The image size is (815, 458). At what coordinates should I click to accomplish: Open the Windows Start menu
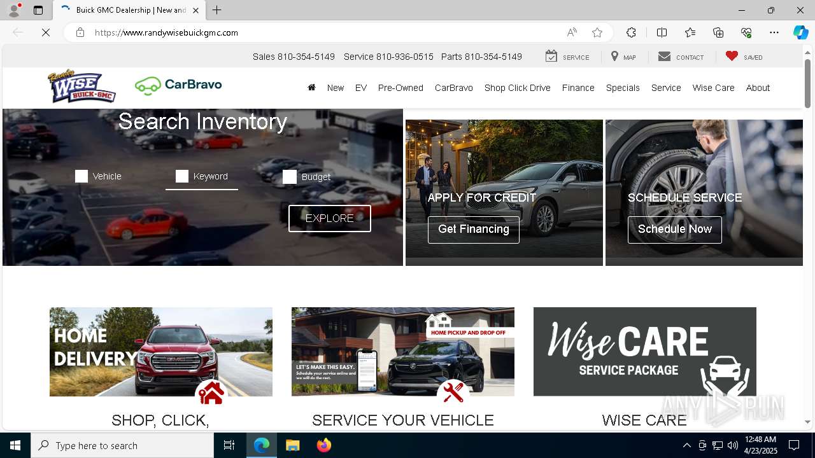tap(15, 445)
